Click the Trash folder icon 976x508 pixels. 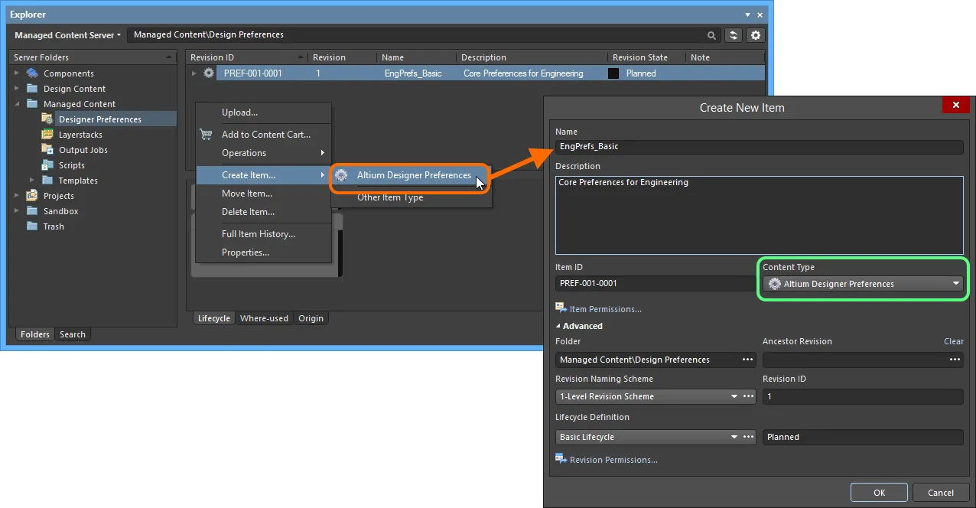click(x=32, y=226)
